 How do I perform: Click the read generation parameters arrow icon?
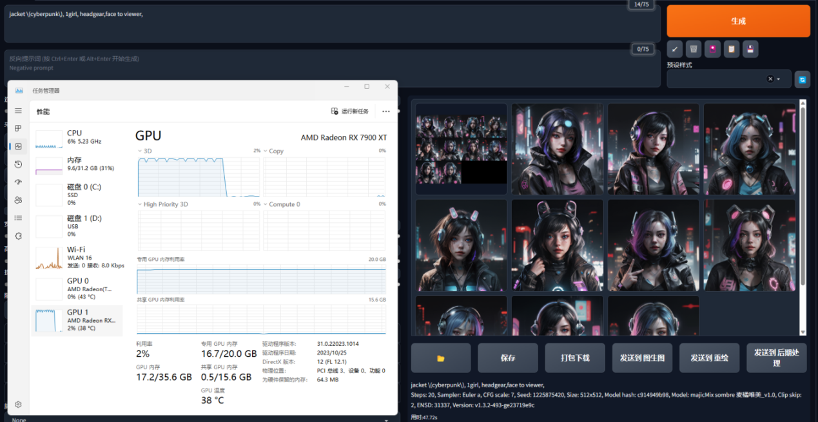coord(675,49)
